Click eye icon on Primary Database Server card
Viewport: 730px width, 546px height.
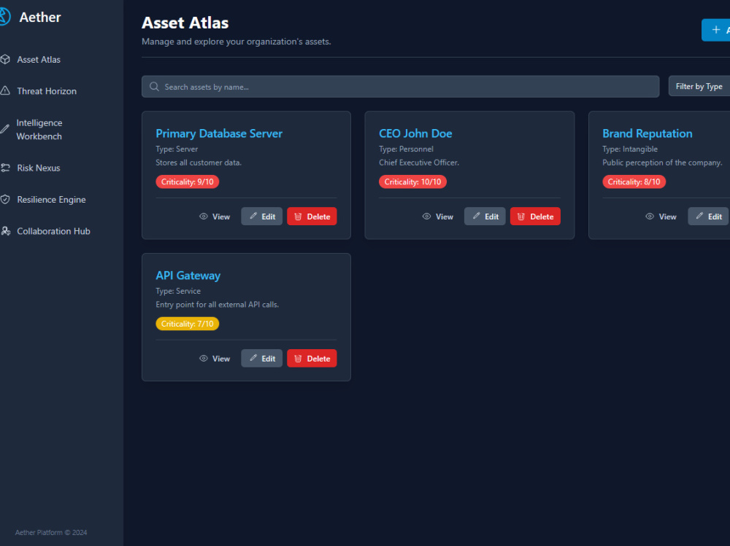(204, 217)
